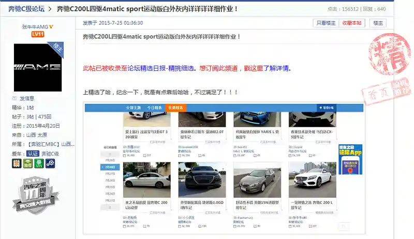Click the dark blue gear achievement badge
Image resolution: width=414 pixels, height=239 pixels.
pos(50,163)
